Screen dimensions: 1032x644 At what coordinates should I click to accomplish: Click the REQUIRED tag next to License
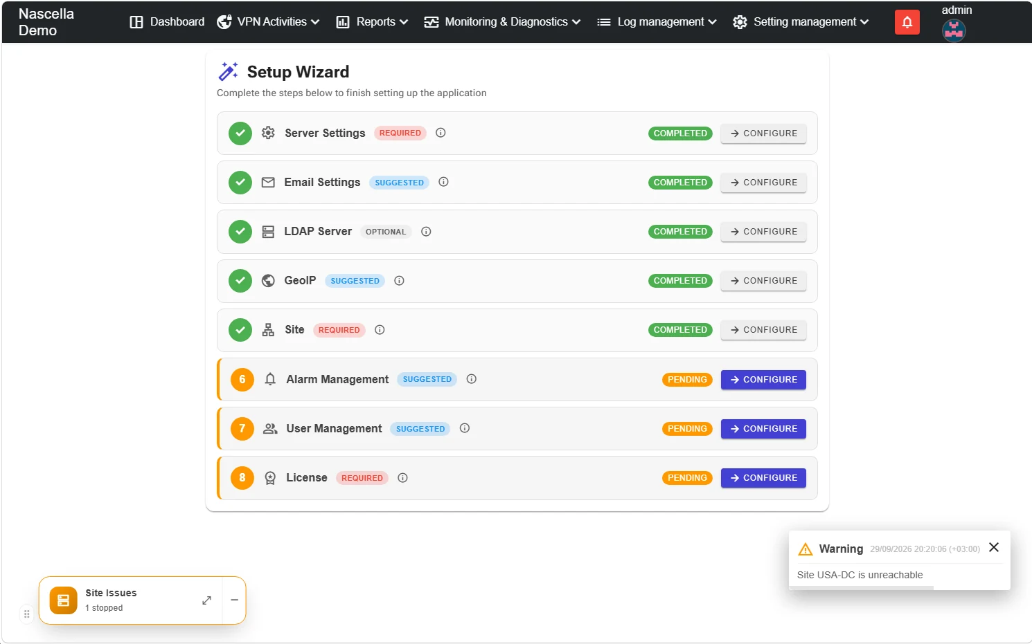[x=362, y=478]
